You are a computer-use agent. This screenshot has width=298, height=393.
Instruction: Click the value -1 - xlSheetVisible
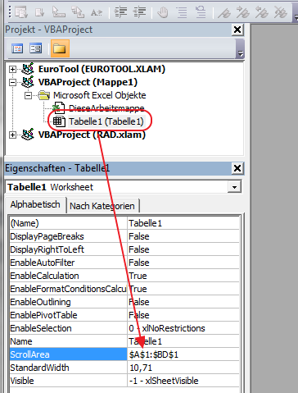164,381
